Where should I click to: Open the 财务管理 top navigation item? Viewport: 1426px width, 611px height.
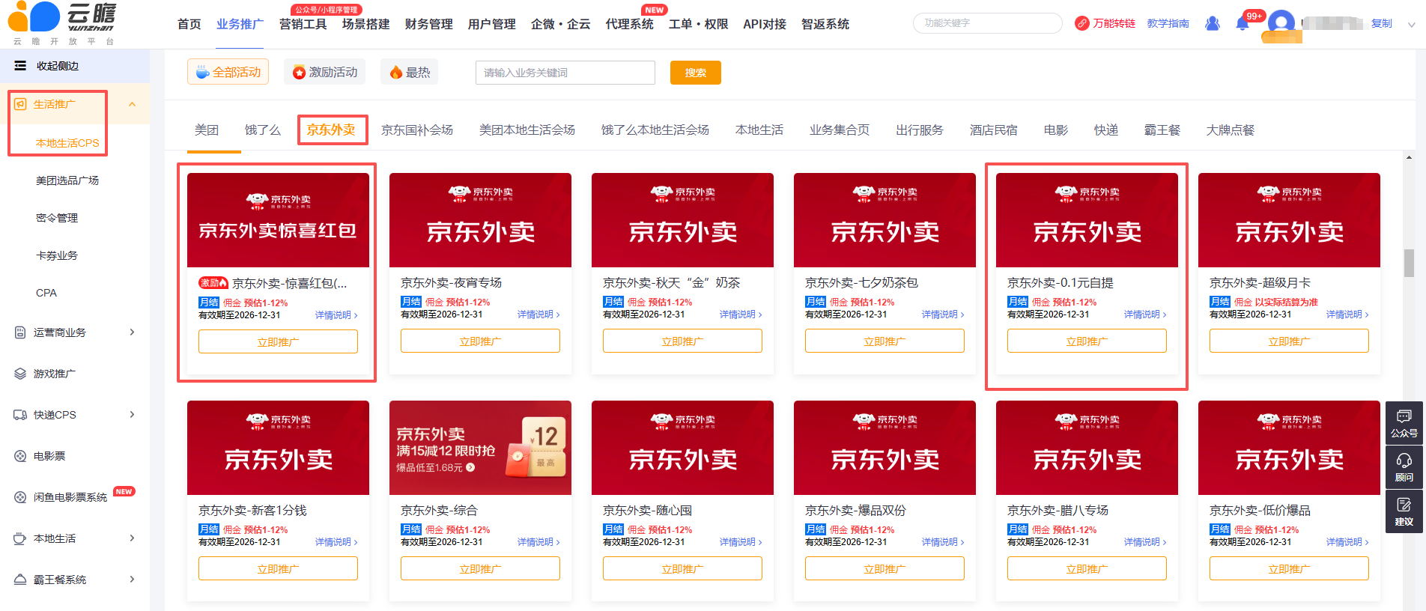click(429, 24)
